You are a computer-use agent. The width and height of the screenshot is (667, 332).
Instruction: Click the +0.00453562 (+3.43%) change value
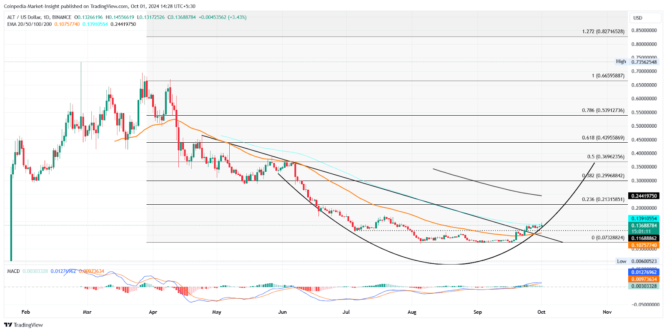tap(223, 17)
